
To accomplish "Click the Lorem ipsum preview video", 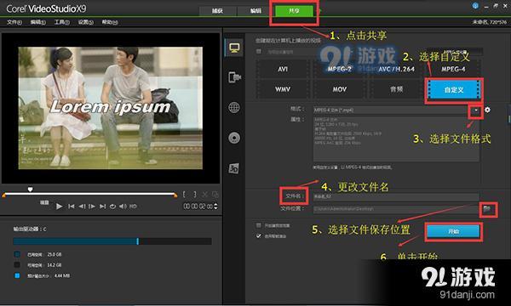I will click(x=111, y=108).
